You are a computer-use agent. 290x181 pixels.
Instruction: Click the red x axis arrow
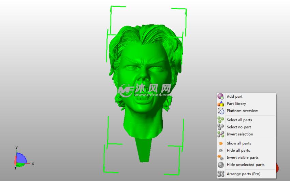tap(27, 164)
